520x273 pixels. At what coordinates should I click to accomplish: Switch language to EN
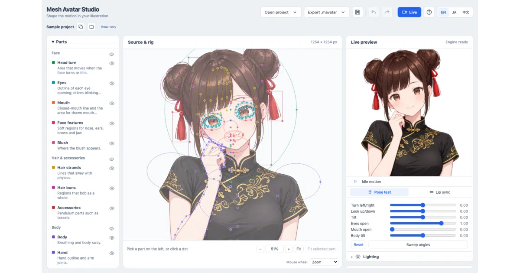pos(443,12)
